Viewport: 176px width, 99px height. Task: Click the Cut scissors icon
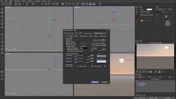(16, 4)
